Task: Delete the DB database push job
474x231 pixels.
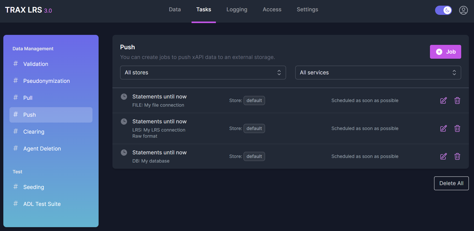Action: pyautogui.click(x=457, y=156)
